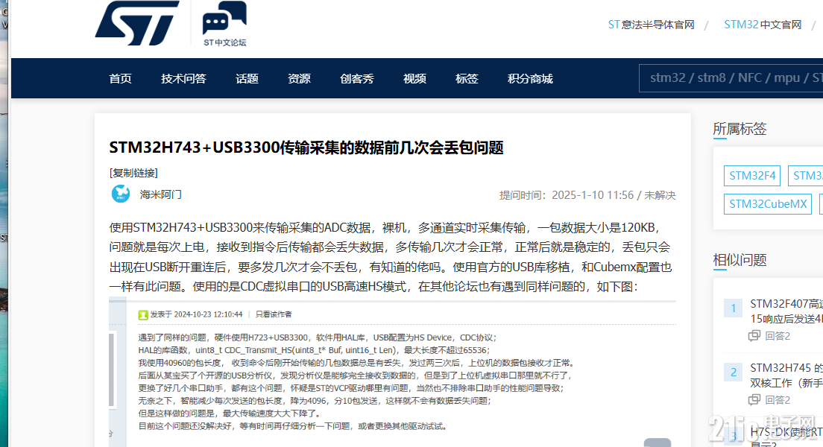Viewport: 823px width, 447px height.
Task: Click the ST logo in header
Action: 137,23
